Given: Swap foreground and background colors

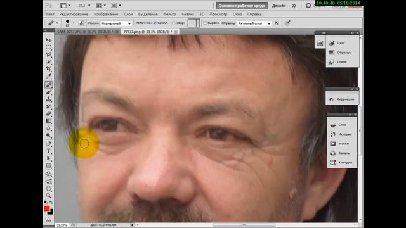Looking at the screenshot, I should (51, 202).
